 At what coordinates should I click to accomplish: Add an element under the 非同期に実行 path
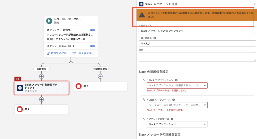pyautogui.click(x=100, y=76)
